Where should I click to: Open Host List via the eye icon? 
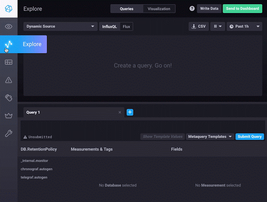coord(8,27)
